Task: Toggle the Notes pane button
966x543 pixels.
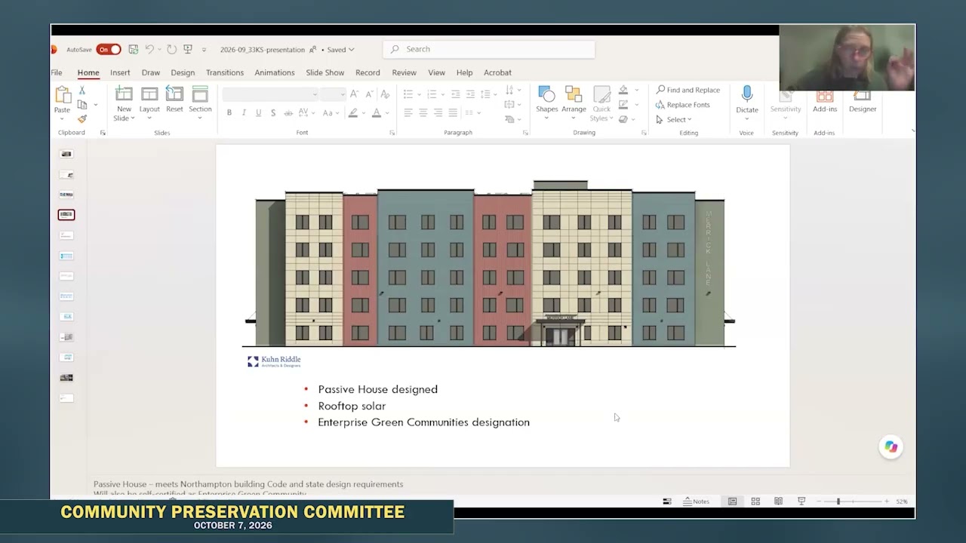Action: click(697, 502)
